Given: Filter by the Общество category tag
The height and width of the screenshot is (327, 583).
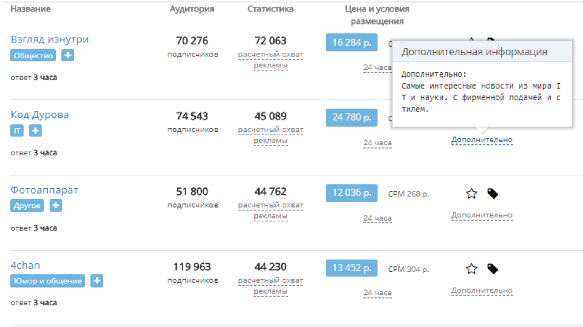Looking at the screenshot, I should pyautogui.click(x=33, y=55).
